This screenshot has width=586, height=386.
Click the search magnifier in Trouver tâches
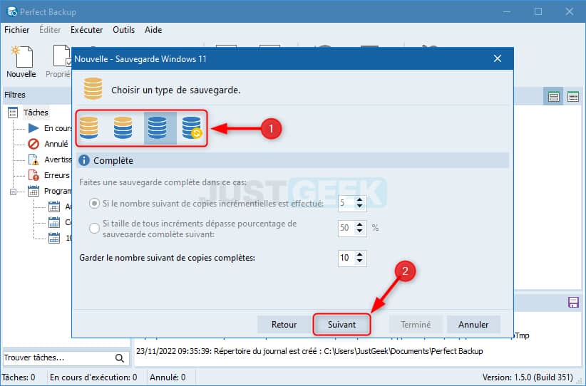[x=120, y=358]
